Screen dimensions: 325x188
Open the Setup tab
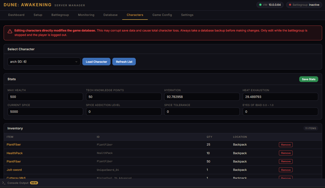[x=38, y=15]
